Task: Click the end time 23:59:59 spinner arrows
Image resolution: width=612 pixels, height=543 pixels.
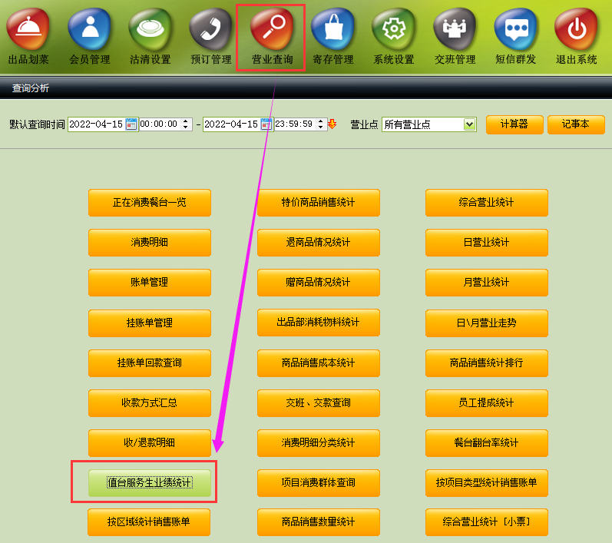Action: tap(321, 124)
